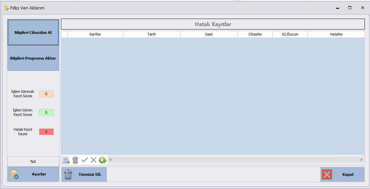Click the Saat column header
Screen dimensions: 370x189
pyautogui.click(x=209, y=34)
